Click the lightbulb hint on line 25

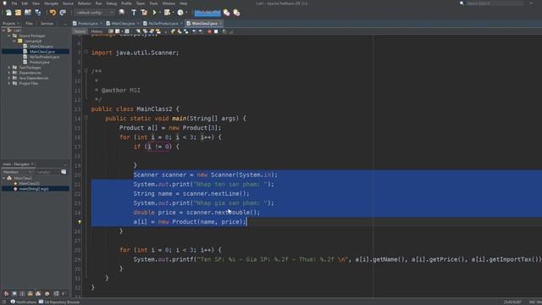(x=80, y=222)
